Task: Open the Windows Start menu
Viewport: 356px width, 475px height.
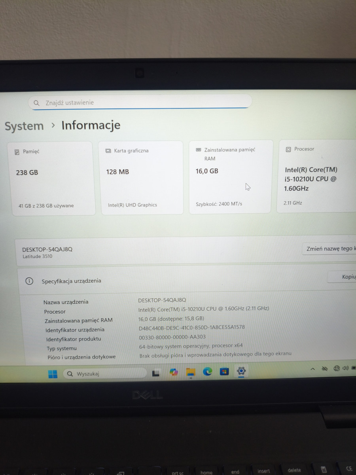Action: (53, 374)
